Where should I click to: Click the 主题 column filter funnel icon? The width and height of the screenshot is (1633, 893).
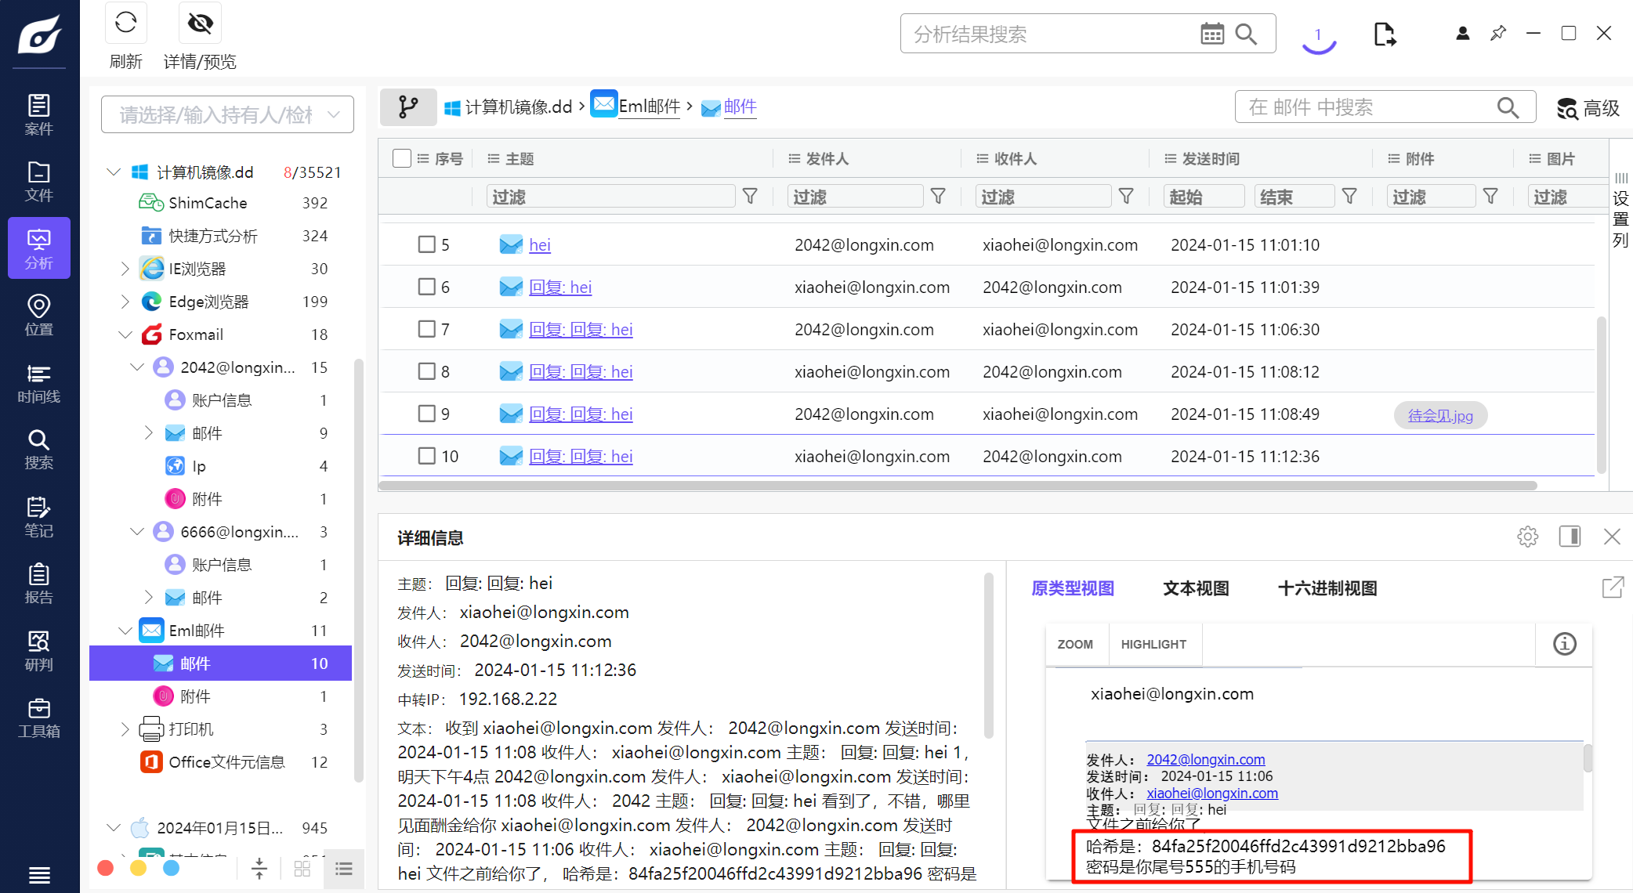pos(750,197)
